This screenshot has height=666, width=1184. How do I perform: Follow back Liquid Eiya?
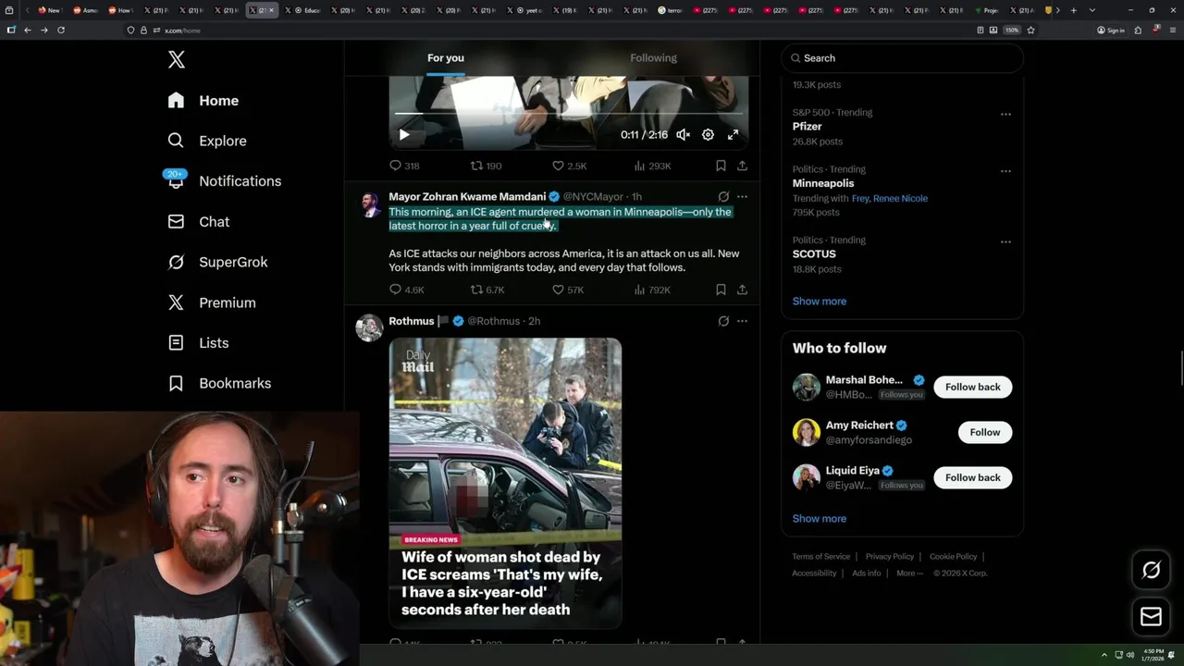[973, 477]
